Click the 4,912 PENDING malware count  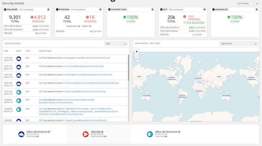(38, 19)
